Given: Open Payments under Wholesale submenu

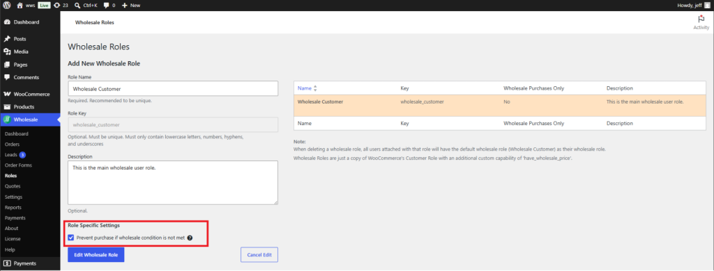Looking at the screenshot, I should tap(15, 218).
